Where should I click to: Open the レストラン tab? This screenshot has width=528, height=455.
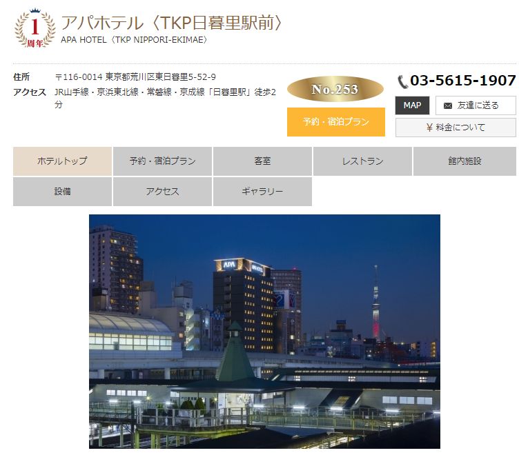coord(362,161)
